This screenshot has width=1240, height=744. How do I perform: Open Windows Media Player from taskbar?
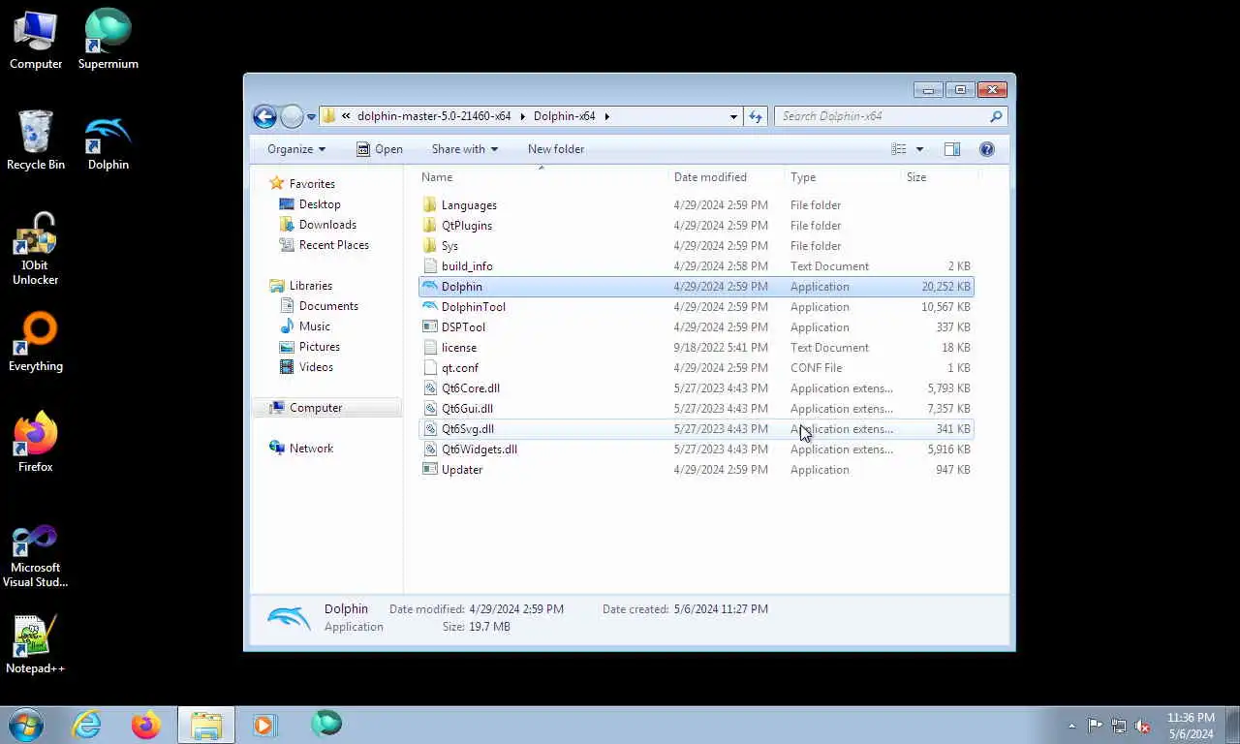[x=264, y=725]
